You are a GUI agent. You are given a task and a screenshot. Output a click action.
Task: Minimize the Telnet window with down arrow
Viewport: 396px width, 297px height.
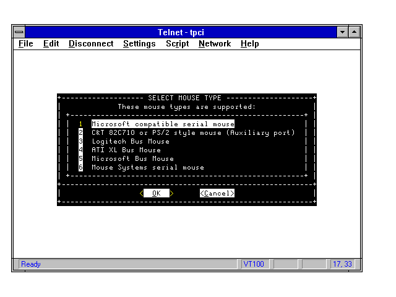[343, 32]
